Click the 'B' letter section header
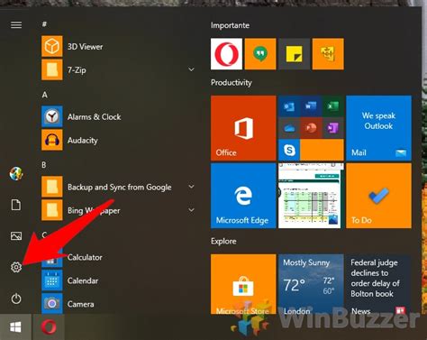This screenshot has width=427, height=340. (44, 165)
